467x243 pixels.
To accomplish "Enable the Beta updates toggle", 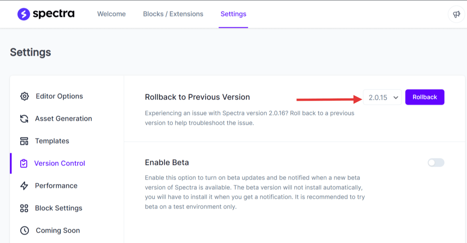I will tap(436, 163).
